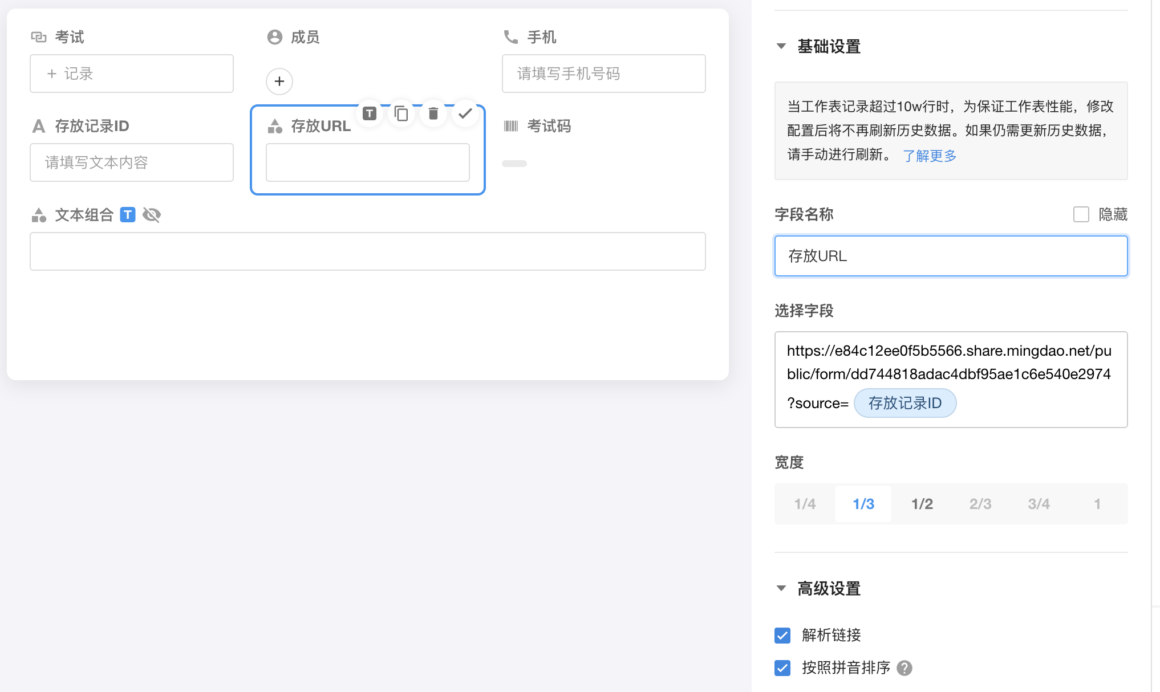This screenshot has width=1160, height=692.
Task: Click the hidden eye-slash icon on 文本组合
Action: 152,215
